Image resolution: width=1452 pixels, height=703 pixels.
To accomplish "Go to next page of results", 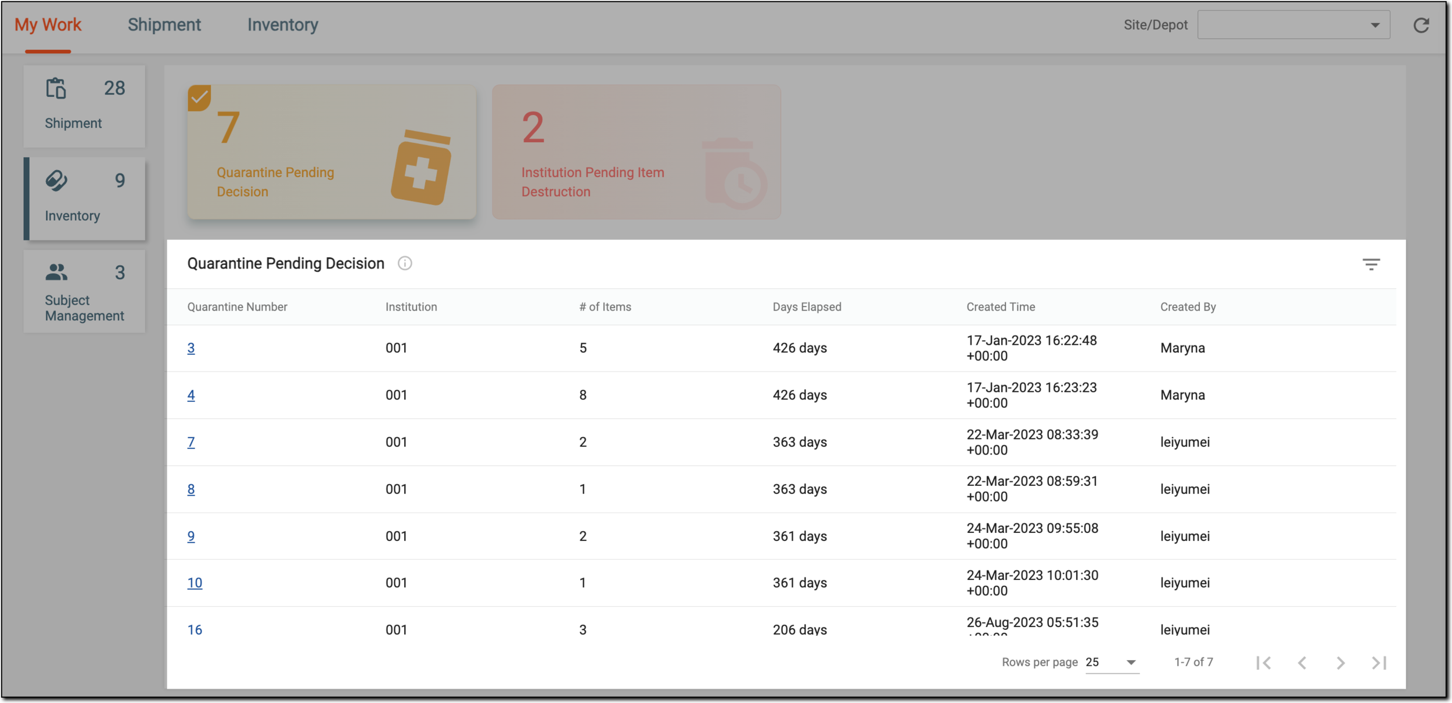I will click(x=1340, y=662).
